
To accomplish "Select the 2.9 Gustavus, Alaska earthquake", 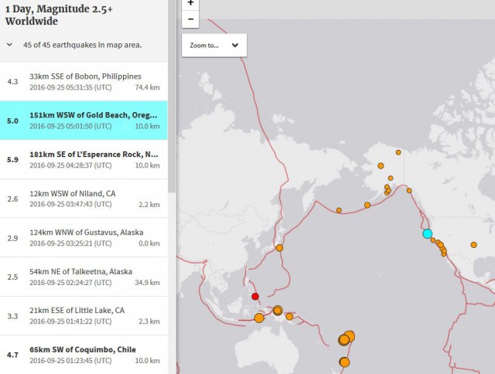I will click(84, 238).
